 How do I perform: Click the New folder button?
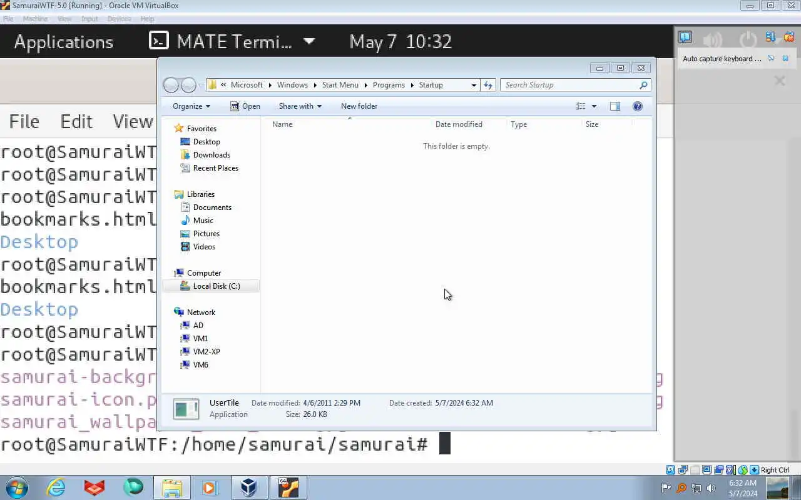359,106
